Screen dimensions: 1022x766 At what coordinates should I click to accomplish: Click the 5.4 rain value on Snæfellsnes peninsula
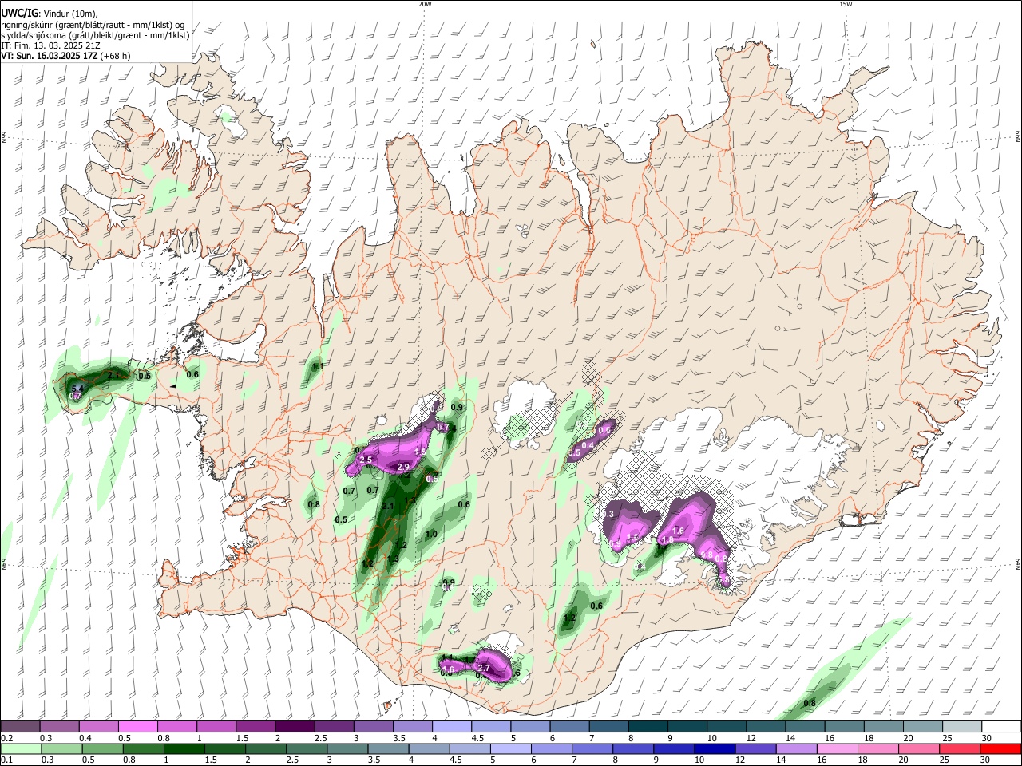77,389
